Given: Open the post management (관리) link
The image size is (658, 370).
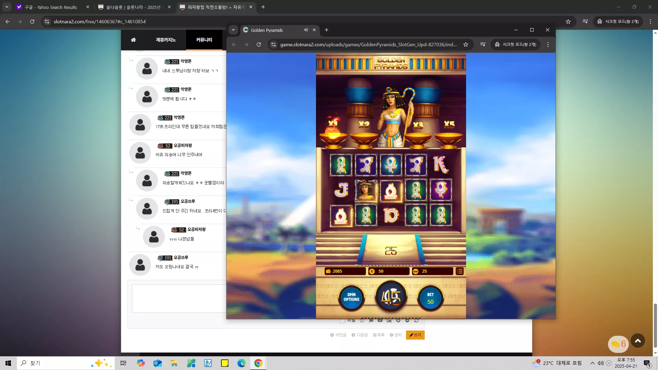Looking at the screenshot, I should point(395,335).
